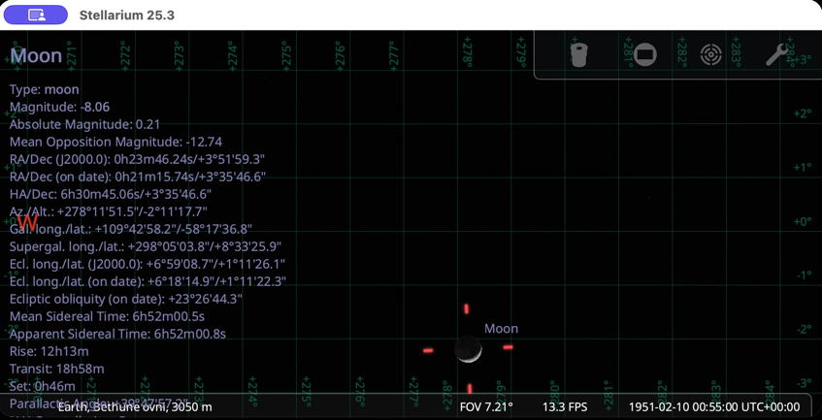Enable the image sensor frame icon
The image size is (822, 420).
[x=644, y=54]
